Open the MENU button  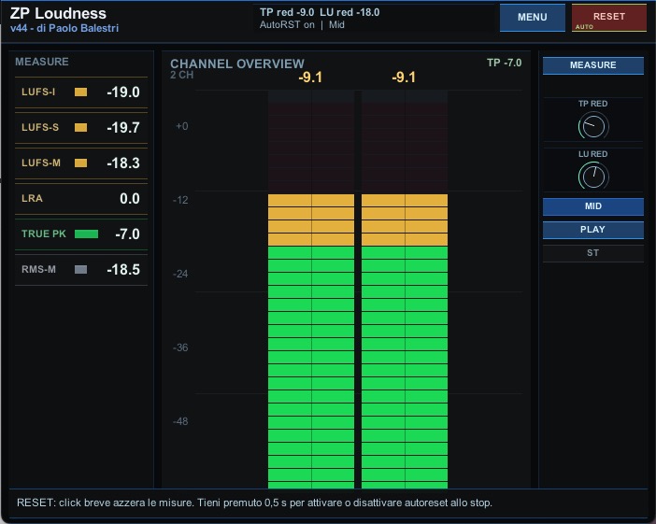(532, 17)
